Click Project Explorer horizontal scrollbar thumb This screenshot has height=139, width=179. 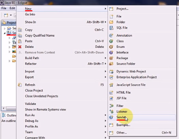coord(11,108)
